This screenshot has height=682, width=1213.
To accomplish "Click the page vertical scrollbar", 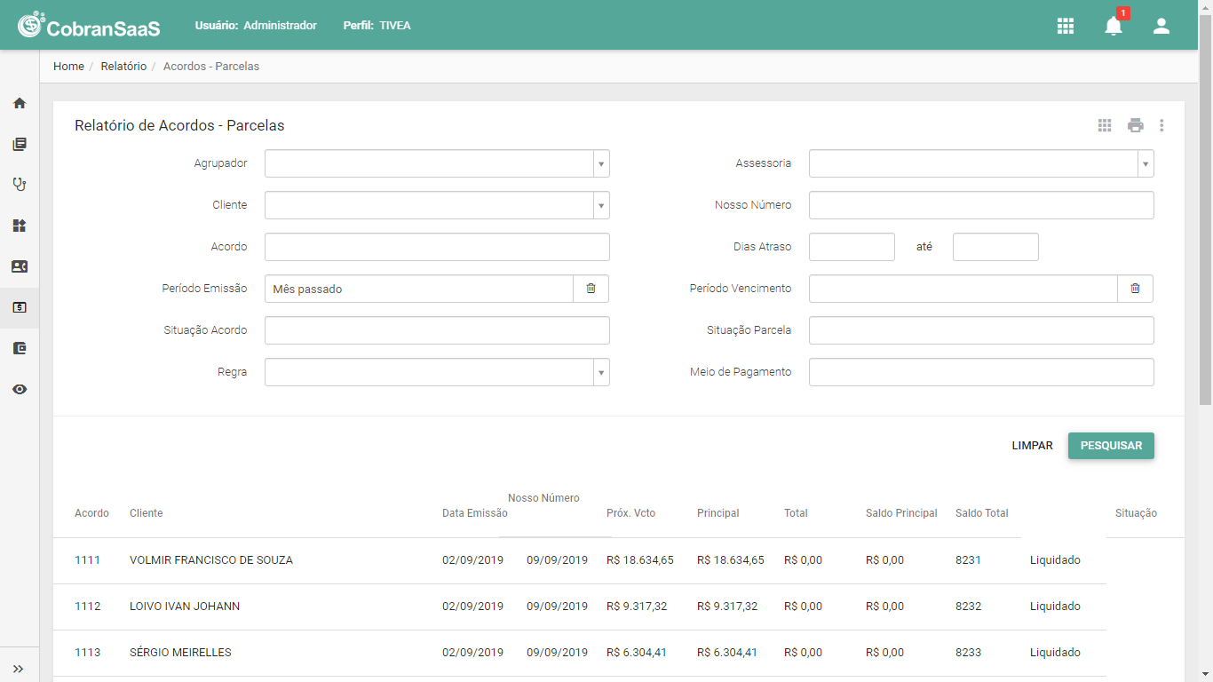I will tap(1206, 210).
